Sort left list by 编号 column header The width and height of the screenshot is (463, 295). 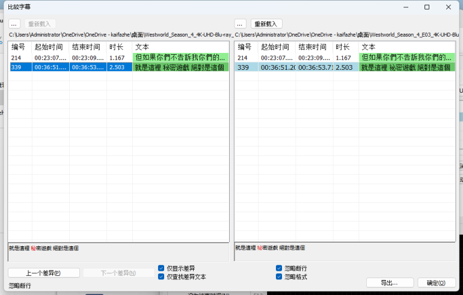[20, 47]
